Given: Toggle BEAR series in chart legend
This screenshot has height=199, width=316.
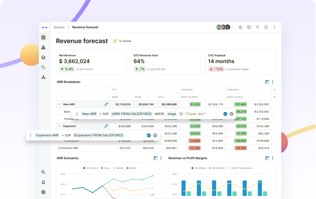Looking at the screenshot, I should tap(131, 168).
